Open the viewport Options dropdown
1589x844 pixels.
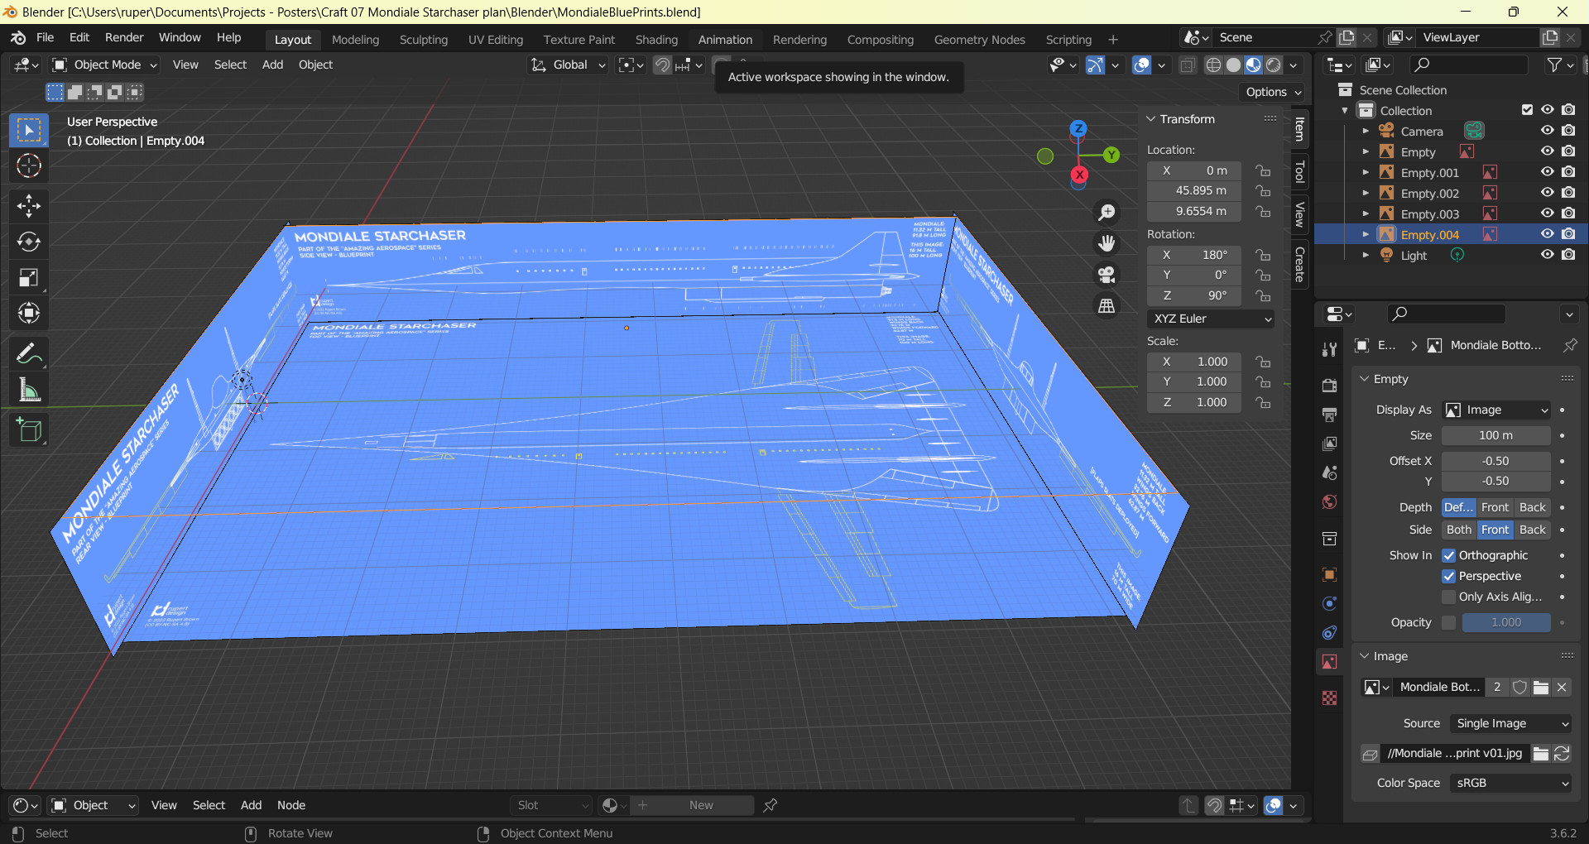pos(1273,92)
